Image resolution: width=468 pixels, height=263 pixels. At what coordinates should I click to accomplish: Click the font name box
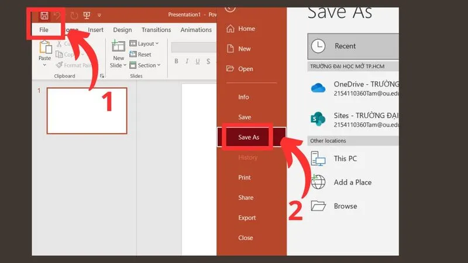(x=194, y=47)
